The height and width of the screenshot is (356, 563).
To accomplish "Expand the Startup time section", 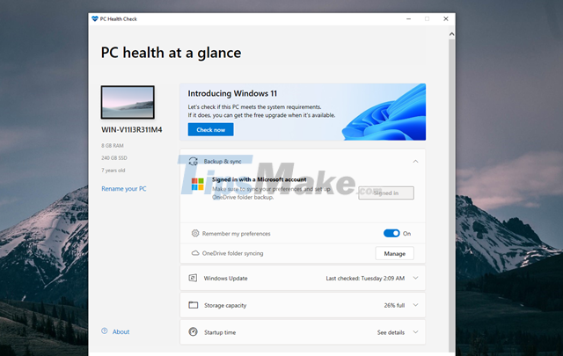I will point(415,332).
